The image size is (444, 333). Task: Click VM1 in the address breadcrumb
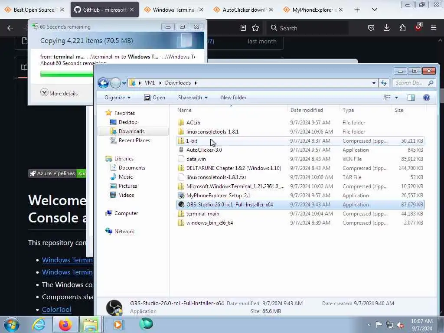click(x=150, y=83)
